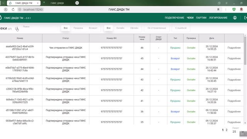The height and width of the screenshot is (139, 247).
Task: Select the second Все check-mode filter
Action: click(108, 28)
